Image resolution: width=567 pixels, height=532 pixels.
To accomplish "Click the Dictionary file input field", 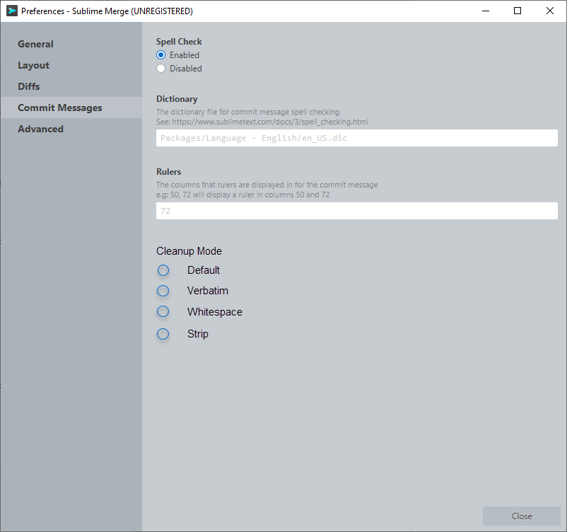I will [356, 138].
